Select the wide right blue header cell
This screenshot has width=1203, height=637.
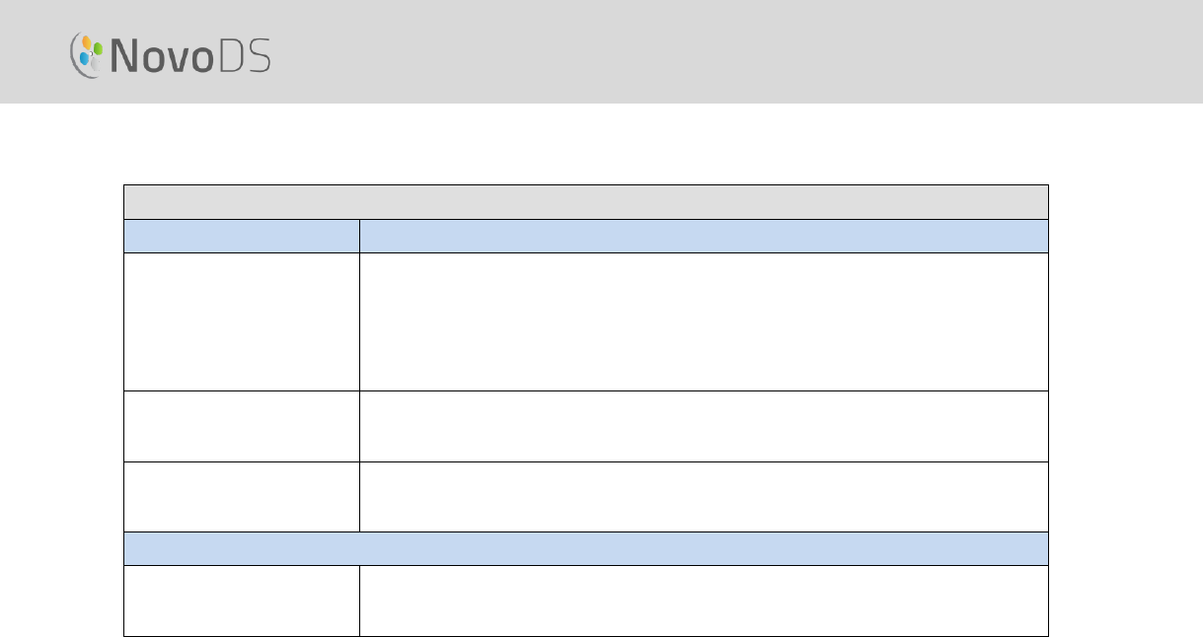[704, 237]
